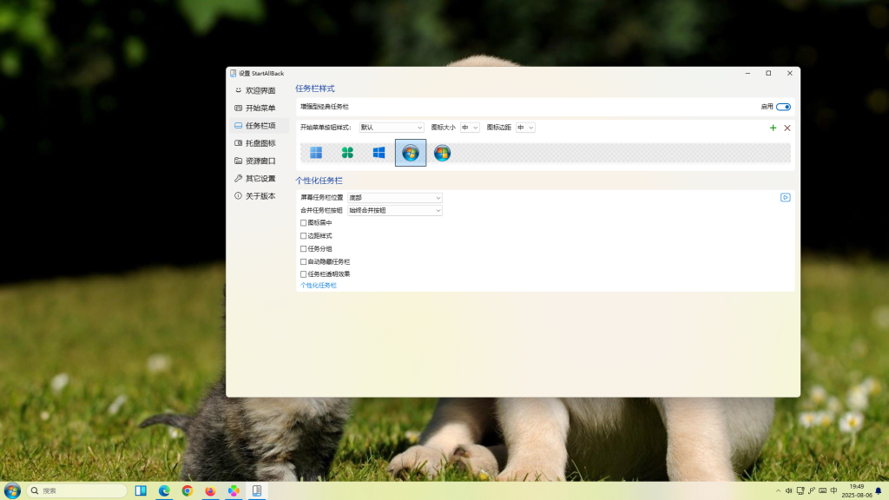Choose the green four-leaf clover start icon
The width and height of the screenshot is (889, 500).
[347, 153]
